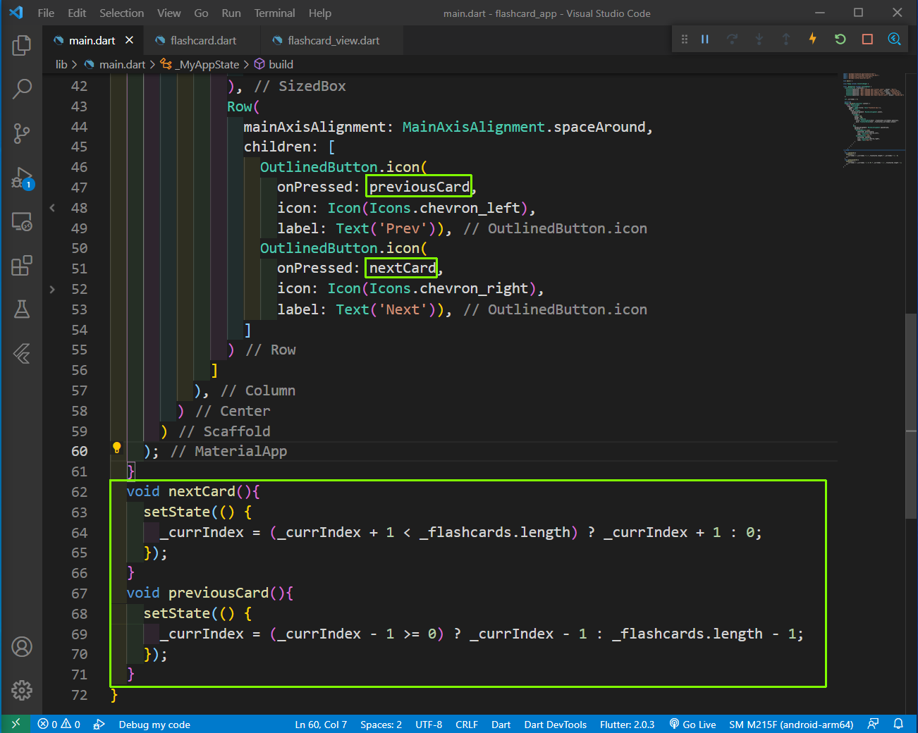Screen dimensions: 918x733
Task: Click the previousCard reference on line 47
Action: [420, 187]
